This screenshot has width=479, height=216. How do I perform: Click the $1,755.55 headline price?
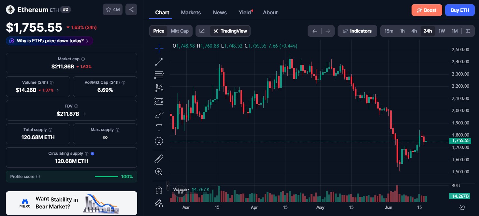[x=34, y=27]
